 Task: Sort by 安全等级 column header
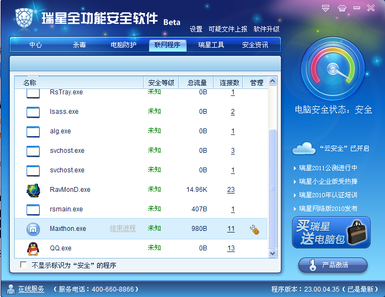(x=161, y=82)
